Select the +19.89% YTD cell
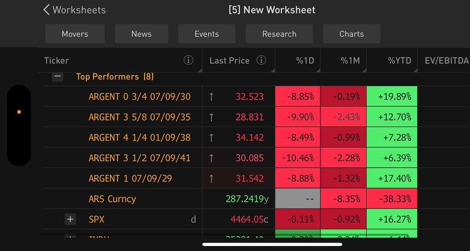 392,96
